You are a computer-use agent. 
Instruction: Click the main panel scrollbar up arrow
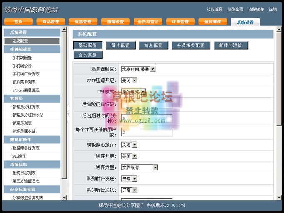(x=279, y=29)
